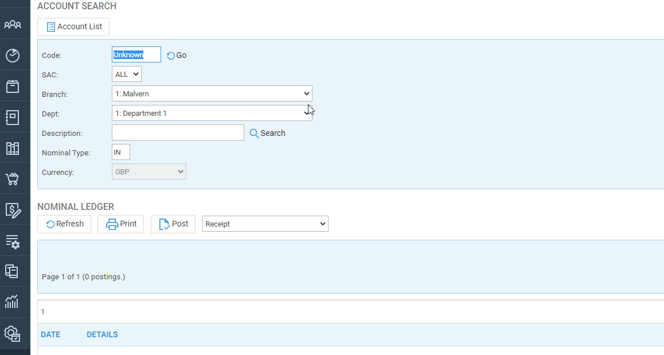Open the Dept dropdown showing Department 1
This screenshot has height=355, width=664.
click(212, 113)
